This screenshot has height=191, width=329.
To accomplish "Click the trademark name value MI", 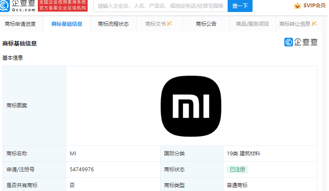I will click(x=73, y=154).
